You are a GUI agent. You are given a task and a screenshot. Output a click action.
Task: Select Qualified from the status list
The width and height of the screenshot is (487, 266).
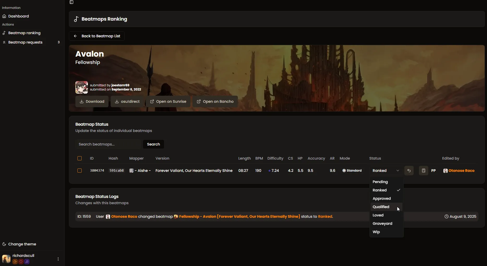[x=381, y=207]
